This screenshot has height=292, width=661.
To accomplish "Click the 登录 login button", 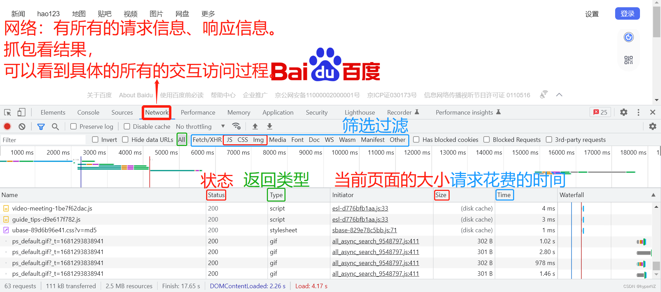I will coord(627,13).
